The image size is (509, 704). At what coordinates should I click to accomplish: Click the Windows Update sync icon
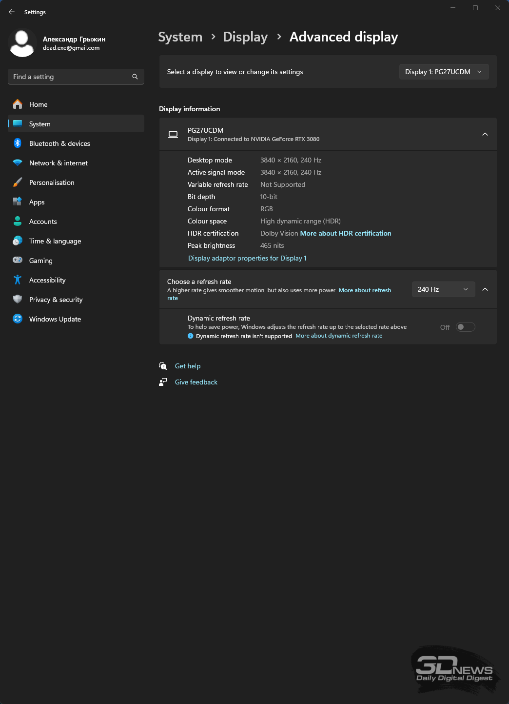[x=18, y=319]
